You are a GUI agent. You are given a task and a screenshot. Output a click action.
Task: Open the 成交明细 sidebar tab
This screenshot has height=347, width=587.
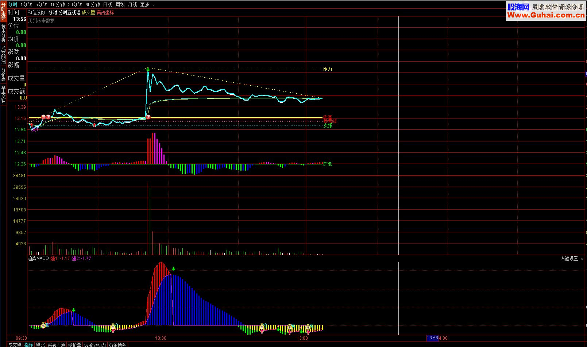(3, 55)
